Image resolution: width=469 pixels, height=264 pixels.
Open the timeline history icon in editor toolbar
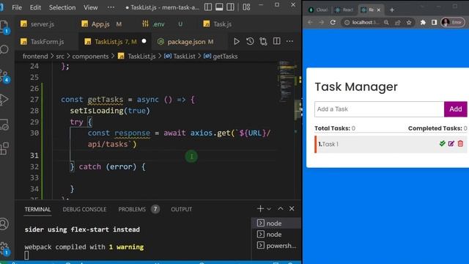pyautogui.click(x=250, y=41)
